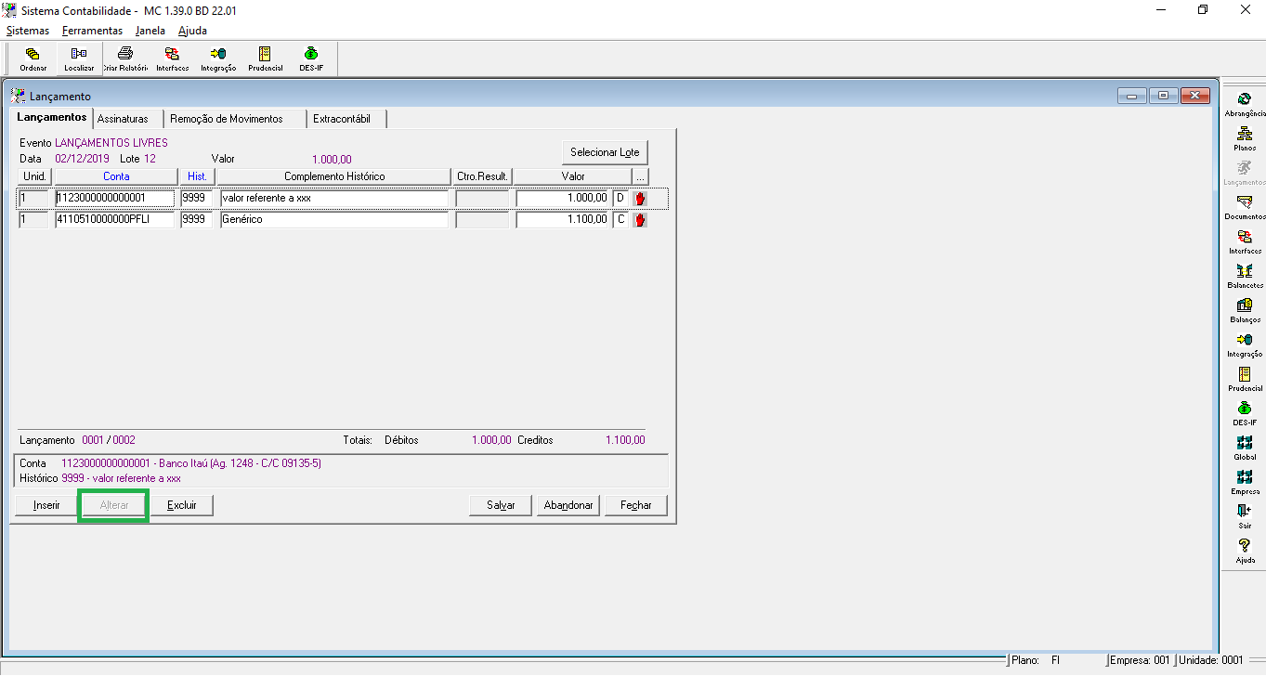
Task: Click the D debit indicator field
Action: [620, 198]
